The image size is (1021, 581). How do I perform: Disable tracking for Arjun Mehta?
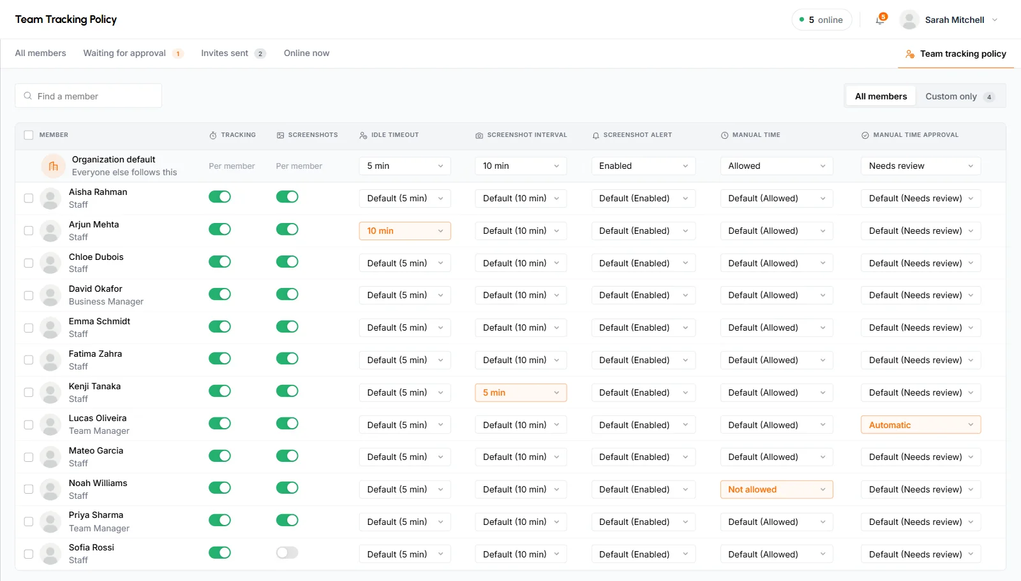tap(220, 229)
